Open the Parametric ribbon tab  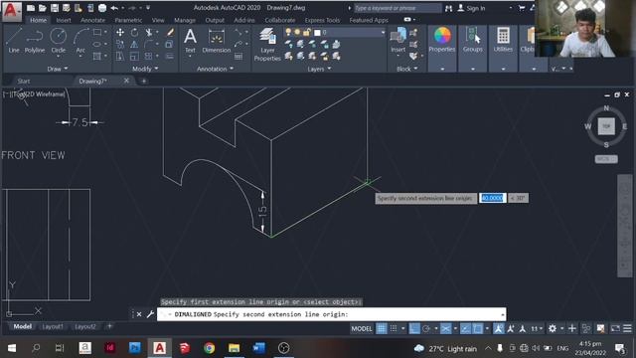(x=128, y=20)
